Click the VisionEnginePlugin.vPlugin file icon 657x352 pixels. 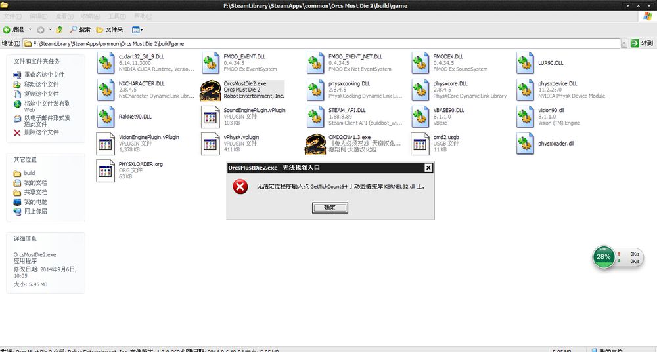pyautogui.click(x=106, y=144)
